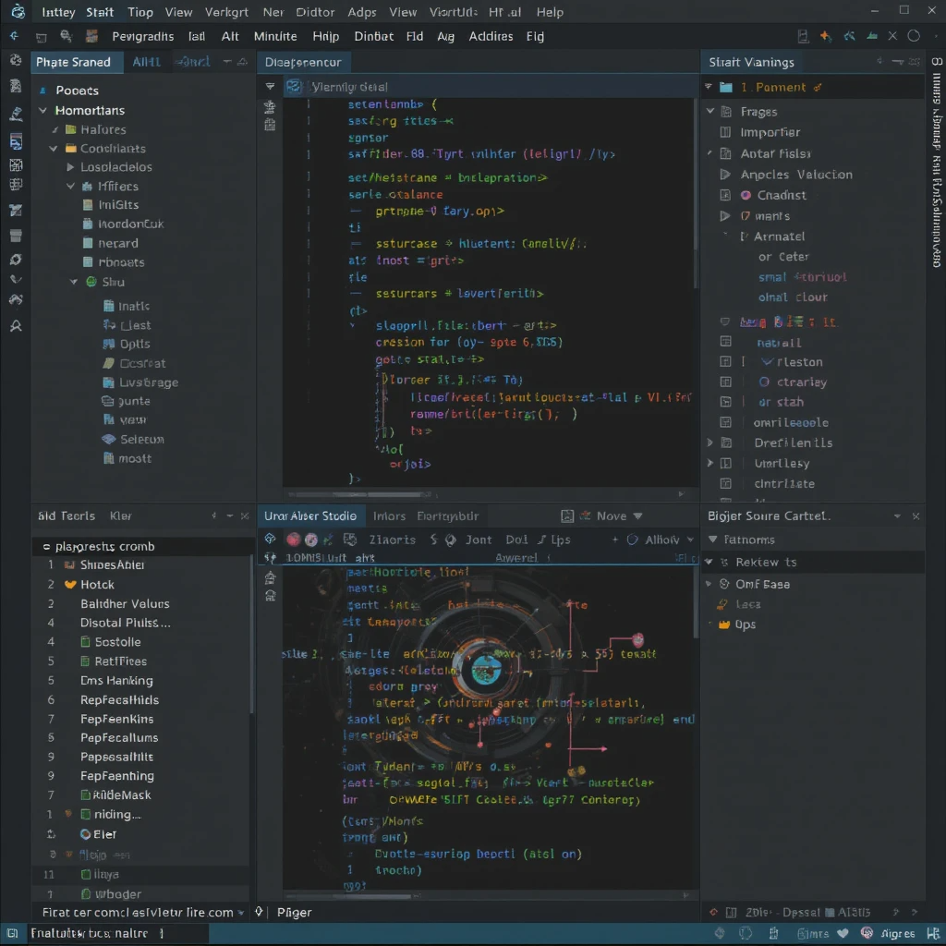Collapse the Homortians tree node
This screenshot has height=946, width=946.
tap(42, 111)
